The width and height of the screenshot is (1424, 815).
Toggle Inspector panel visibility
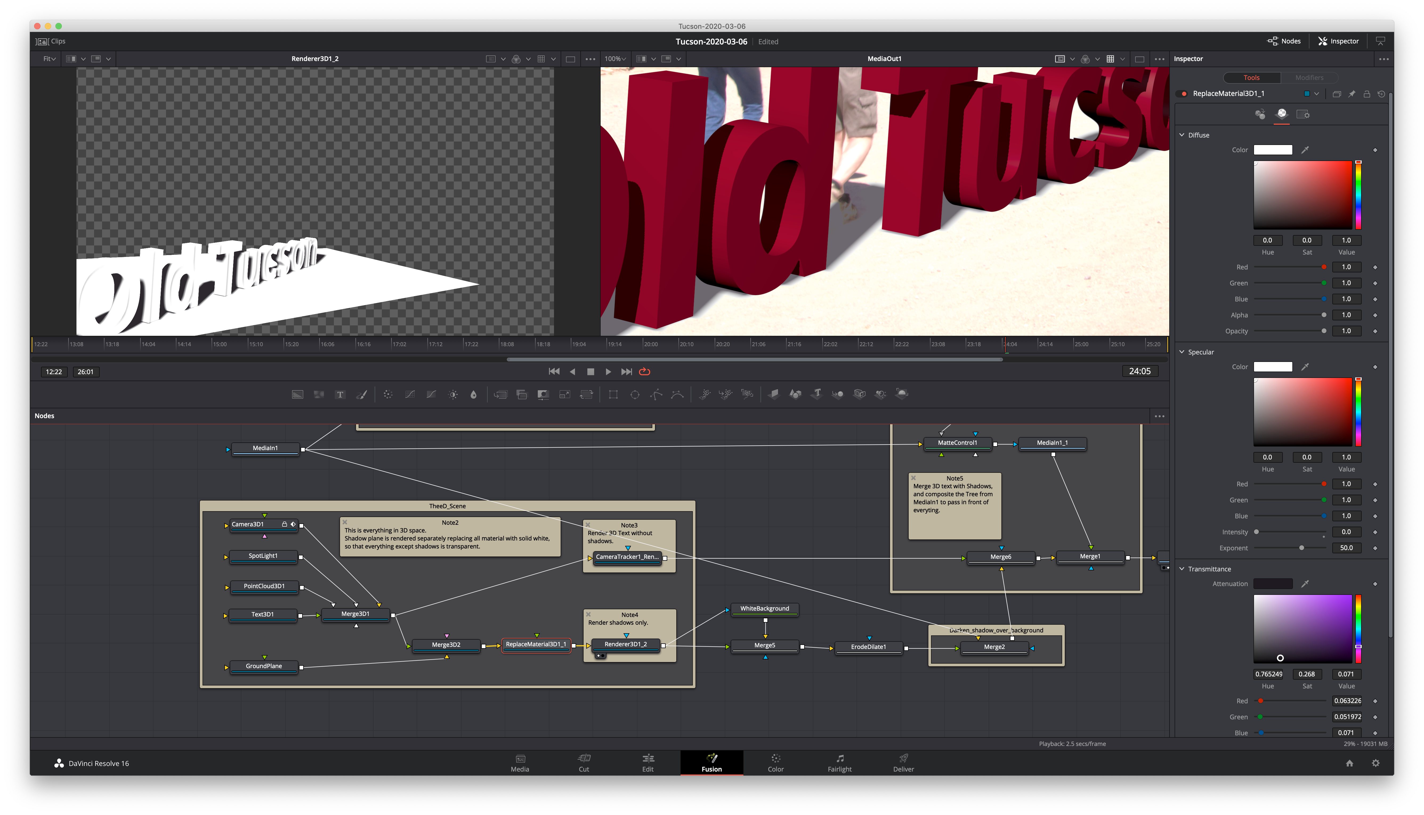(1338, 41)
